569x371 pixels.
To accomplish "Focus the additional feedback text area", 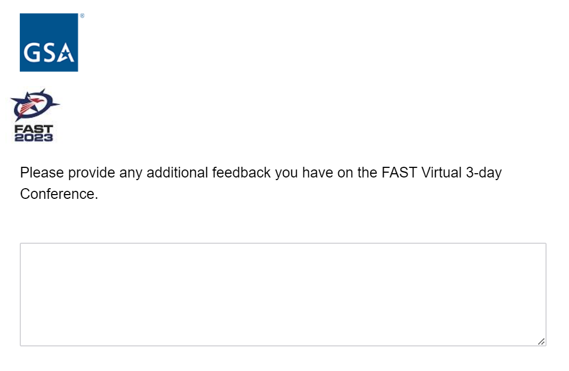I will (283, 294).
